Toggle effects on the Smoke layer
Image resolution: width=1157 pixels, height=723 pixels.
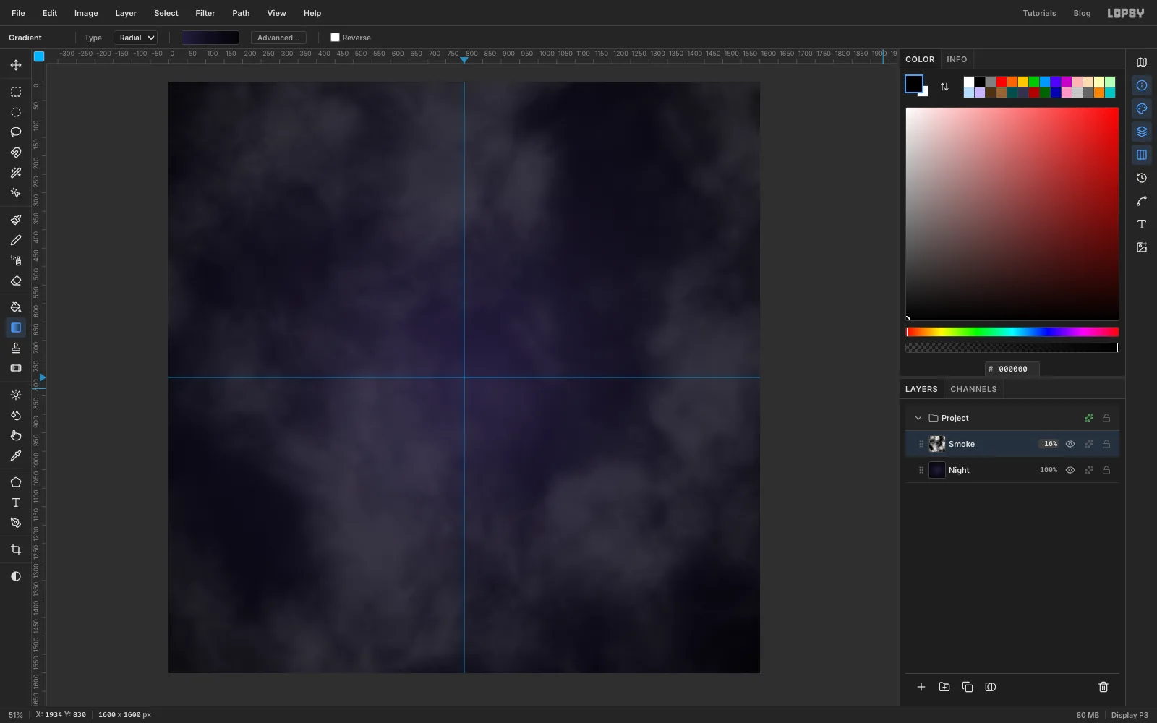pyautogui.click(x=1089, y=444)
